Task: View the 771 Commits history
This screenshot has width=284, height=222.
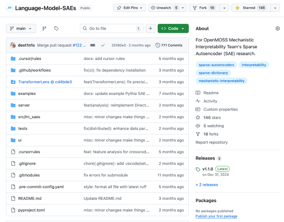Action: [169, 45]
